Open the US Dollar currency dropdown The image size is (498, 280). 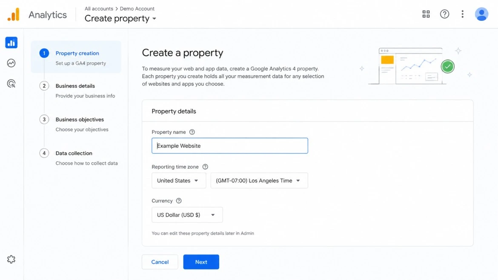[187, 215]
